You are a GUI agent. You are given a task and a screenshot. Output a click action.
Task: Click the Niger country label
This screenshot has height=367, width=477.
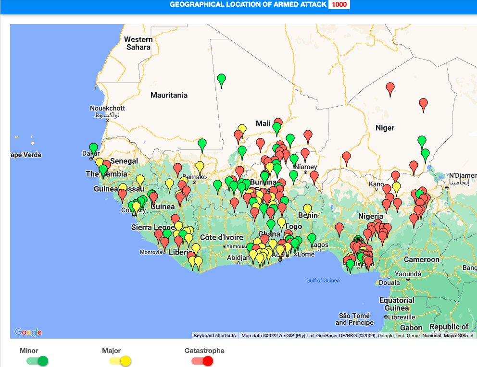[385, 128]
